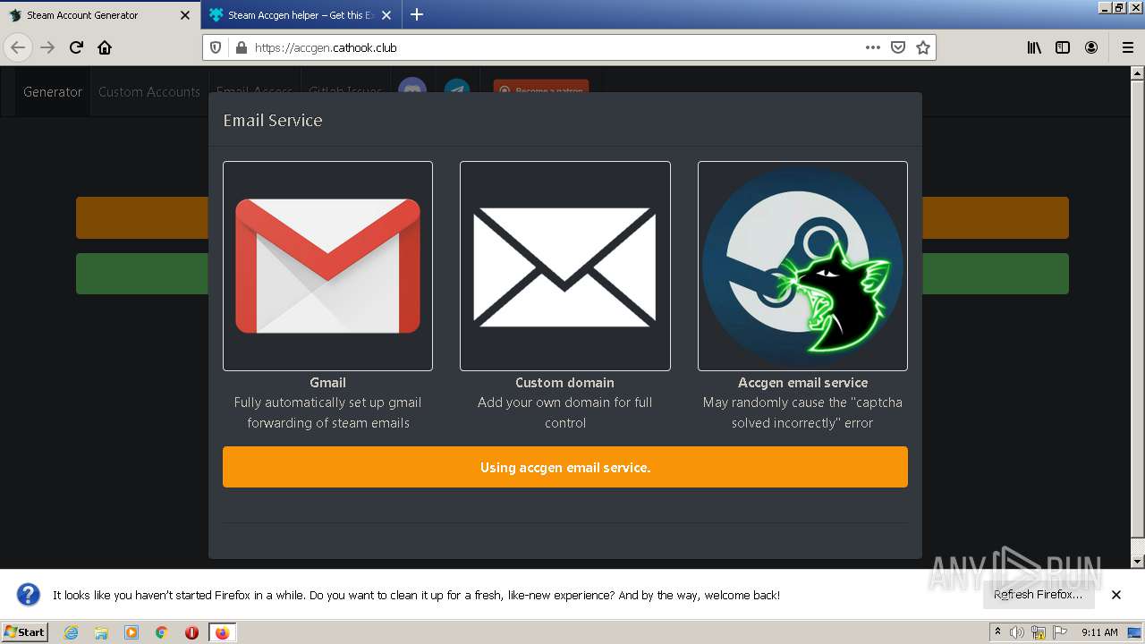Choose the Gmail email service image
The width and height of the screenshot is (1145, 644).
[327, 266]
